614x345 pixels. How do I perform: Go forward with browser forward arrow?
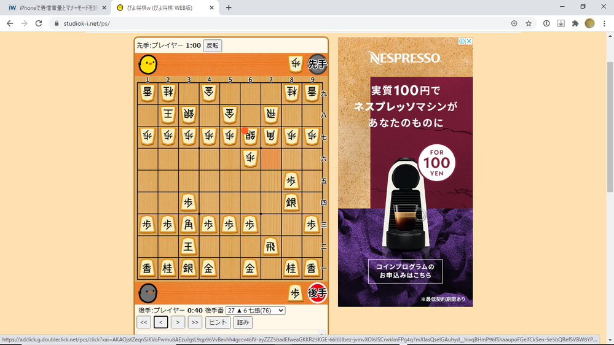pos(25,23)
